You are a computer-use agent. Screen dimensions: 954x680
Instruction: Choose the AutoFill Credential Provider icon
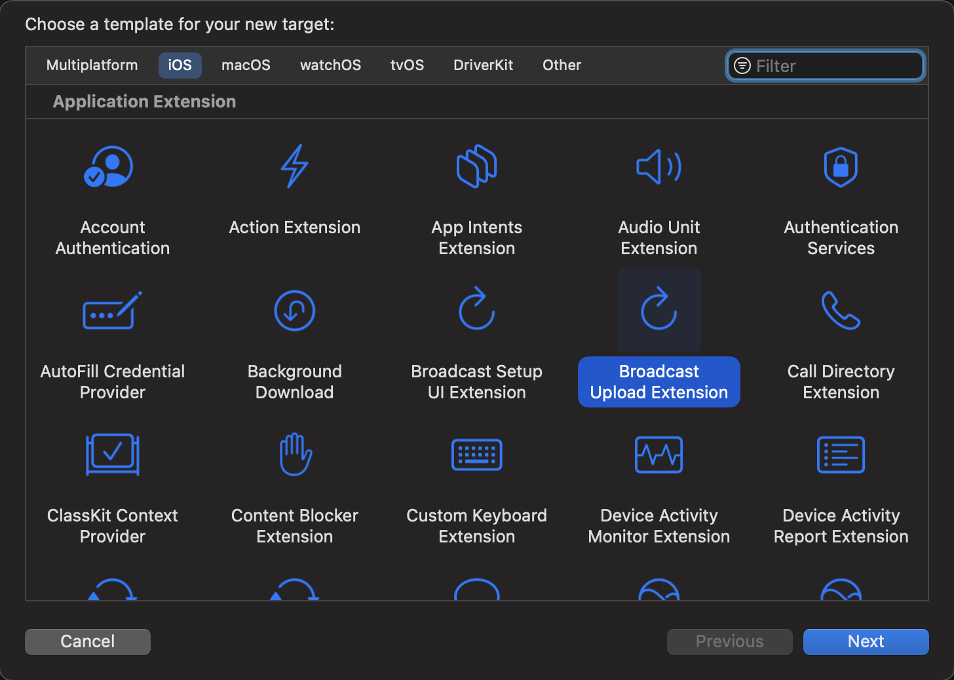coord(112,311)
